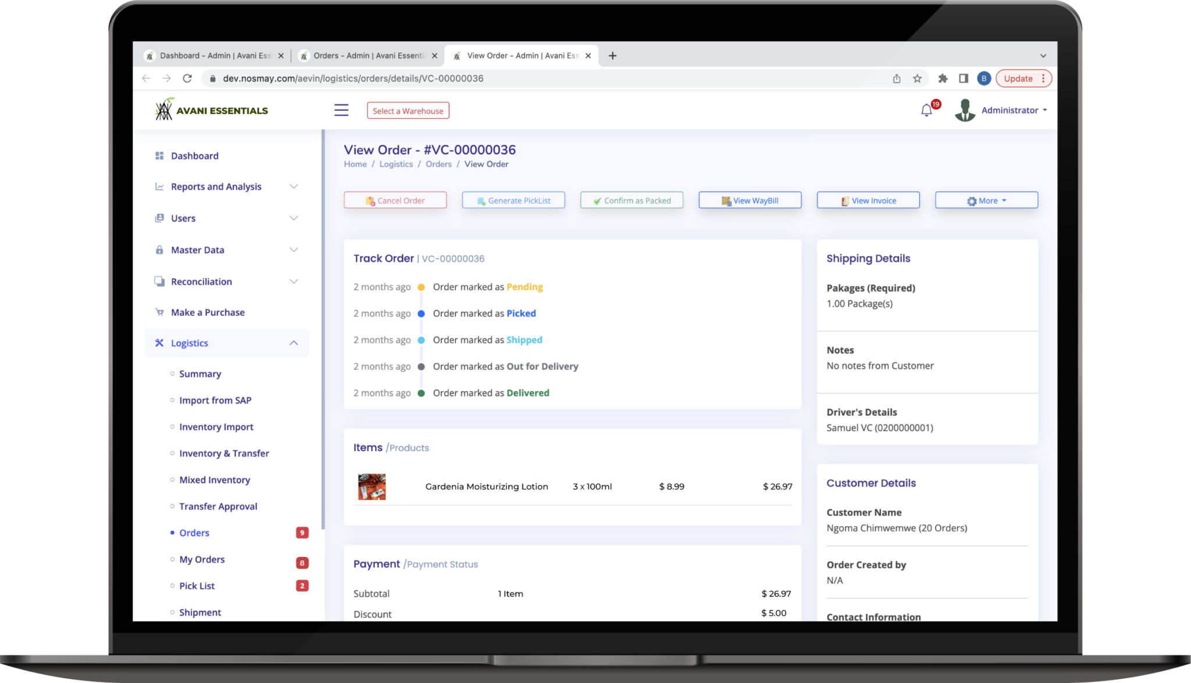Open browser side panel icon
This screenshot has width=1191, height=683.
pos(963,78)
